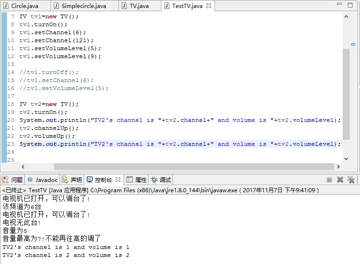The width and height of the screenshot is (360, 264).
Task: Click the code "tv2.channelUp();"
Action: point(49,128)
